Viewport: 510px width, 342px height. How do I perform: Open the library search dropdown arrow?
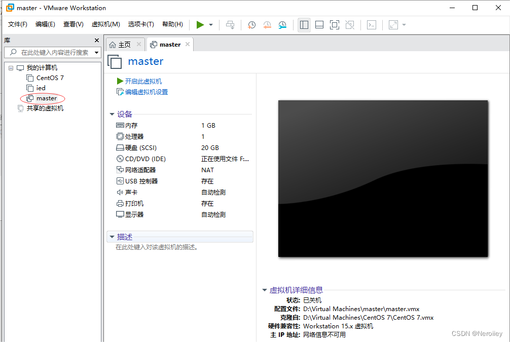[97, 52]
